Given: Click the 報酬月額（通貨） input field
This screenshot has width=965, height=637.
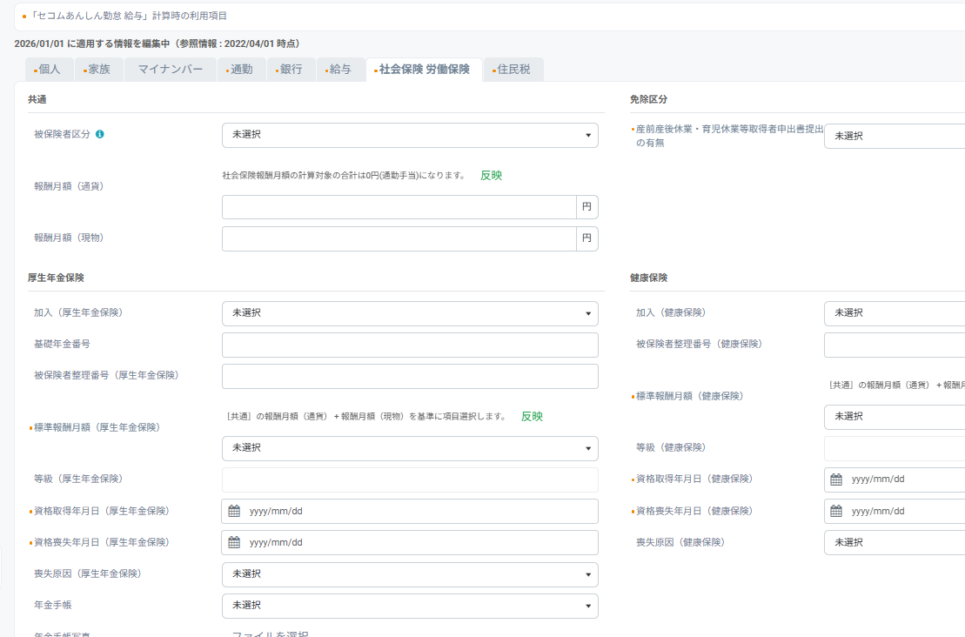Looking at the screenshot, I should 399,207.
